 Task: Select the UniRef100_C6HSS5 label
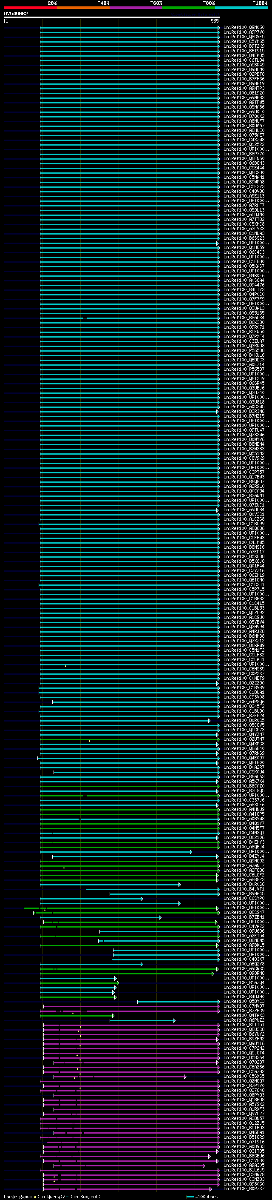coord(244,669)
